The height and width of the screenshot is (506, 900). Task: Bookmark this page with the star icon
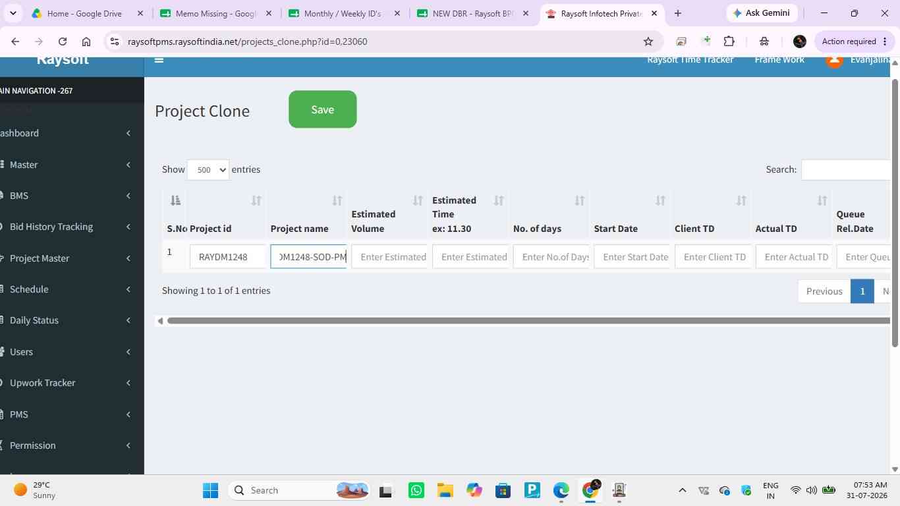pos(648,42)
